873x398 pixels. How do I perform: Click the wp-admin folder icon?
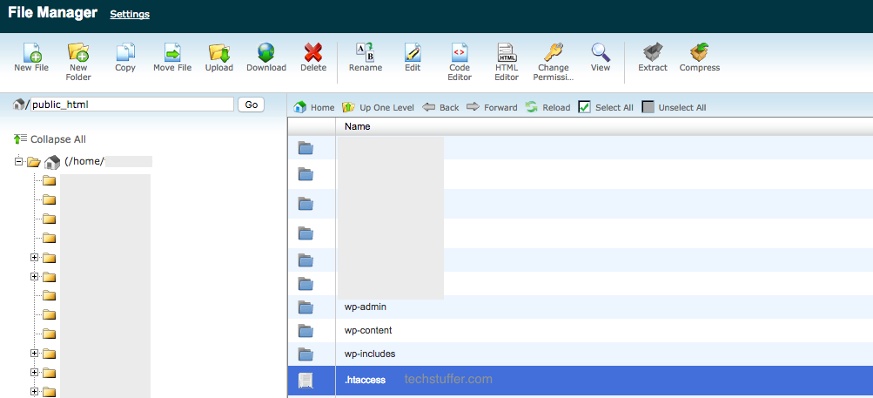(x=306, y=307)
